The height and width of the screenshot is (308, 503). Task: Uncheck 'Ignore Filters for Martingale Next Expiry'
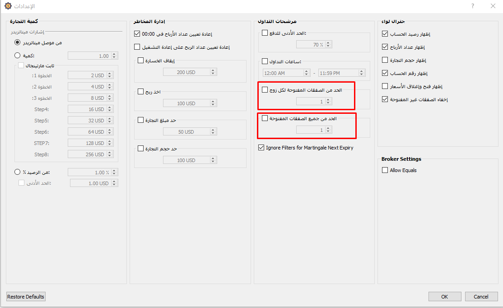(x=261, y=148)
